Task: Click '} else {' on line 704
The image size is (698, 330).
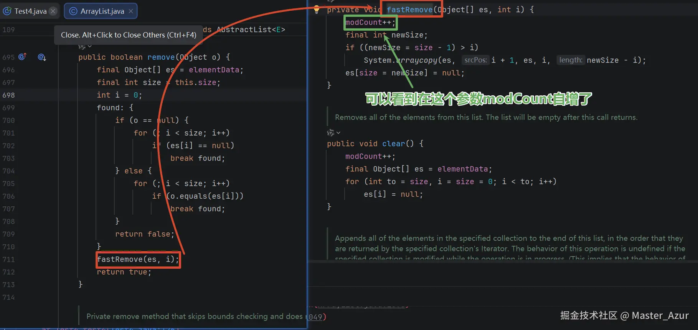Action: pos(134,171)
